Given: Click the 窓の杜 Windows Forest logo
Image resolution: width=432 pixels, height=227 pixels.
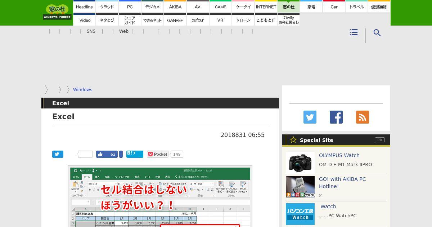Looking at the screenshot, I should (x=57, y=12).
